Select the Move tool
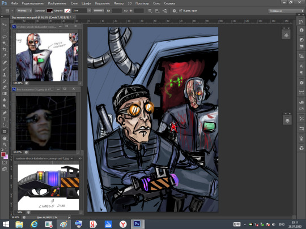This screenshot has width=306, height=229. pyautogui.click(x=5, y=24)
